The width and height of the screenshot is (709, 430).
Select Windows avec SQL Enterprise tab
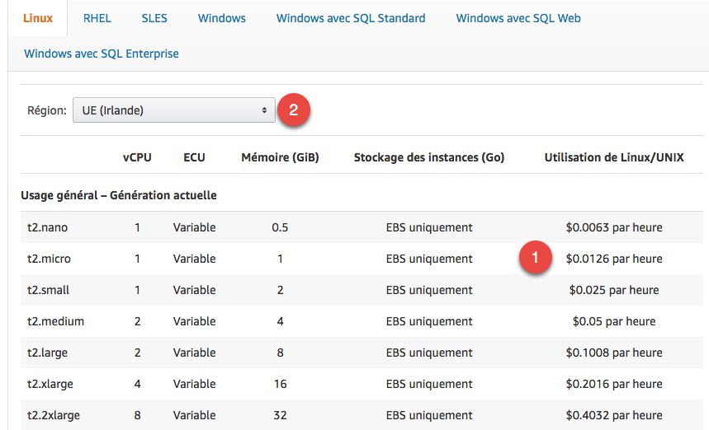(x=102, y=54)
